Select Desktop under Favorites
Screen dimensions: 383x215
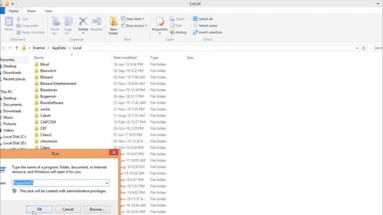point(10,66)
